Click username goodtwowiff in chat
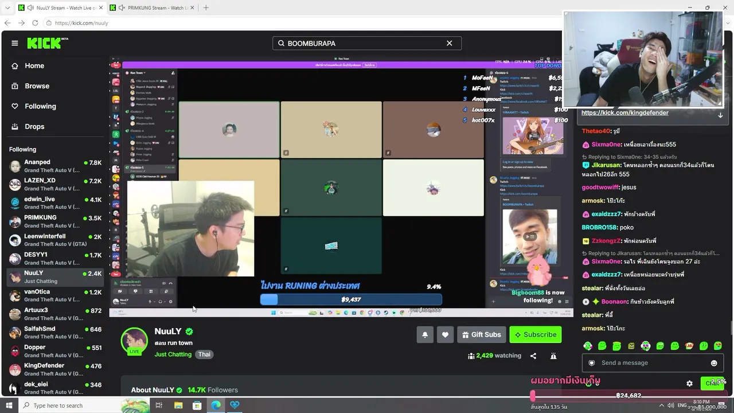This screenshot has width=734, height=413. (600, 188)
